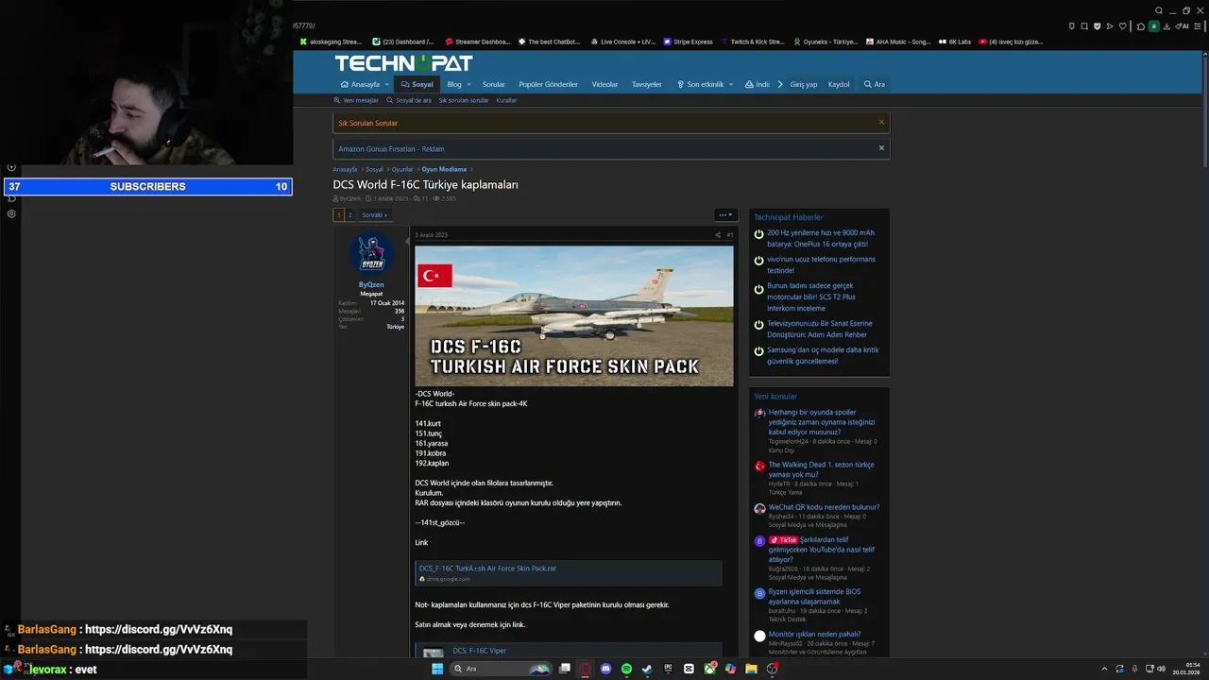The width and height of the screenshot is (1209, 680).
Task: Select the Sosyal tab
Action: click(417, 84)
